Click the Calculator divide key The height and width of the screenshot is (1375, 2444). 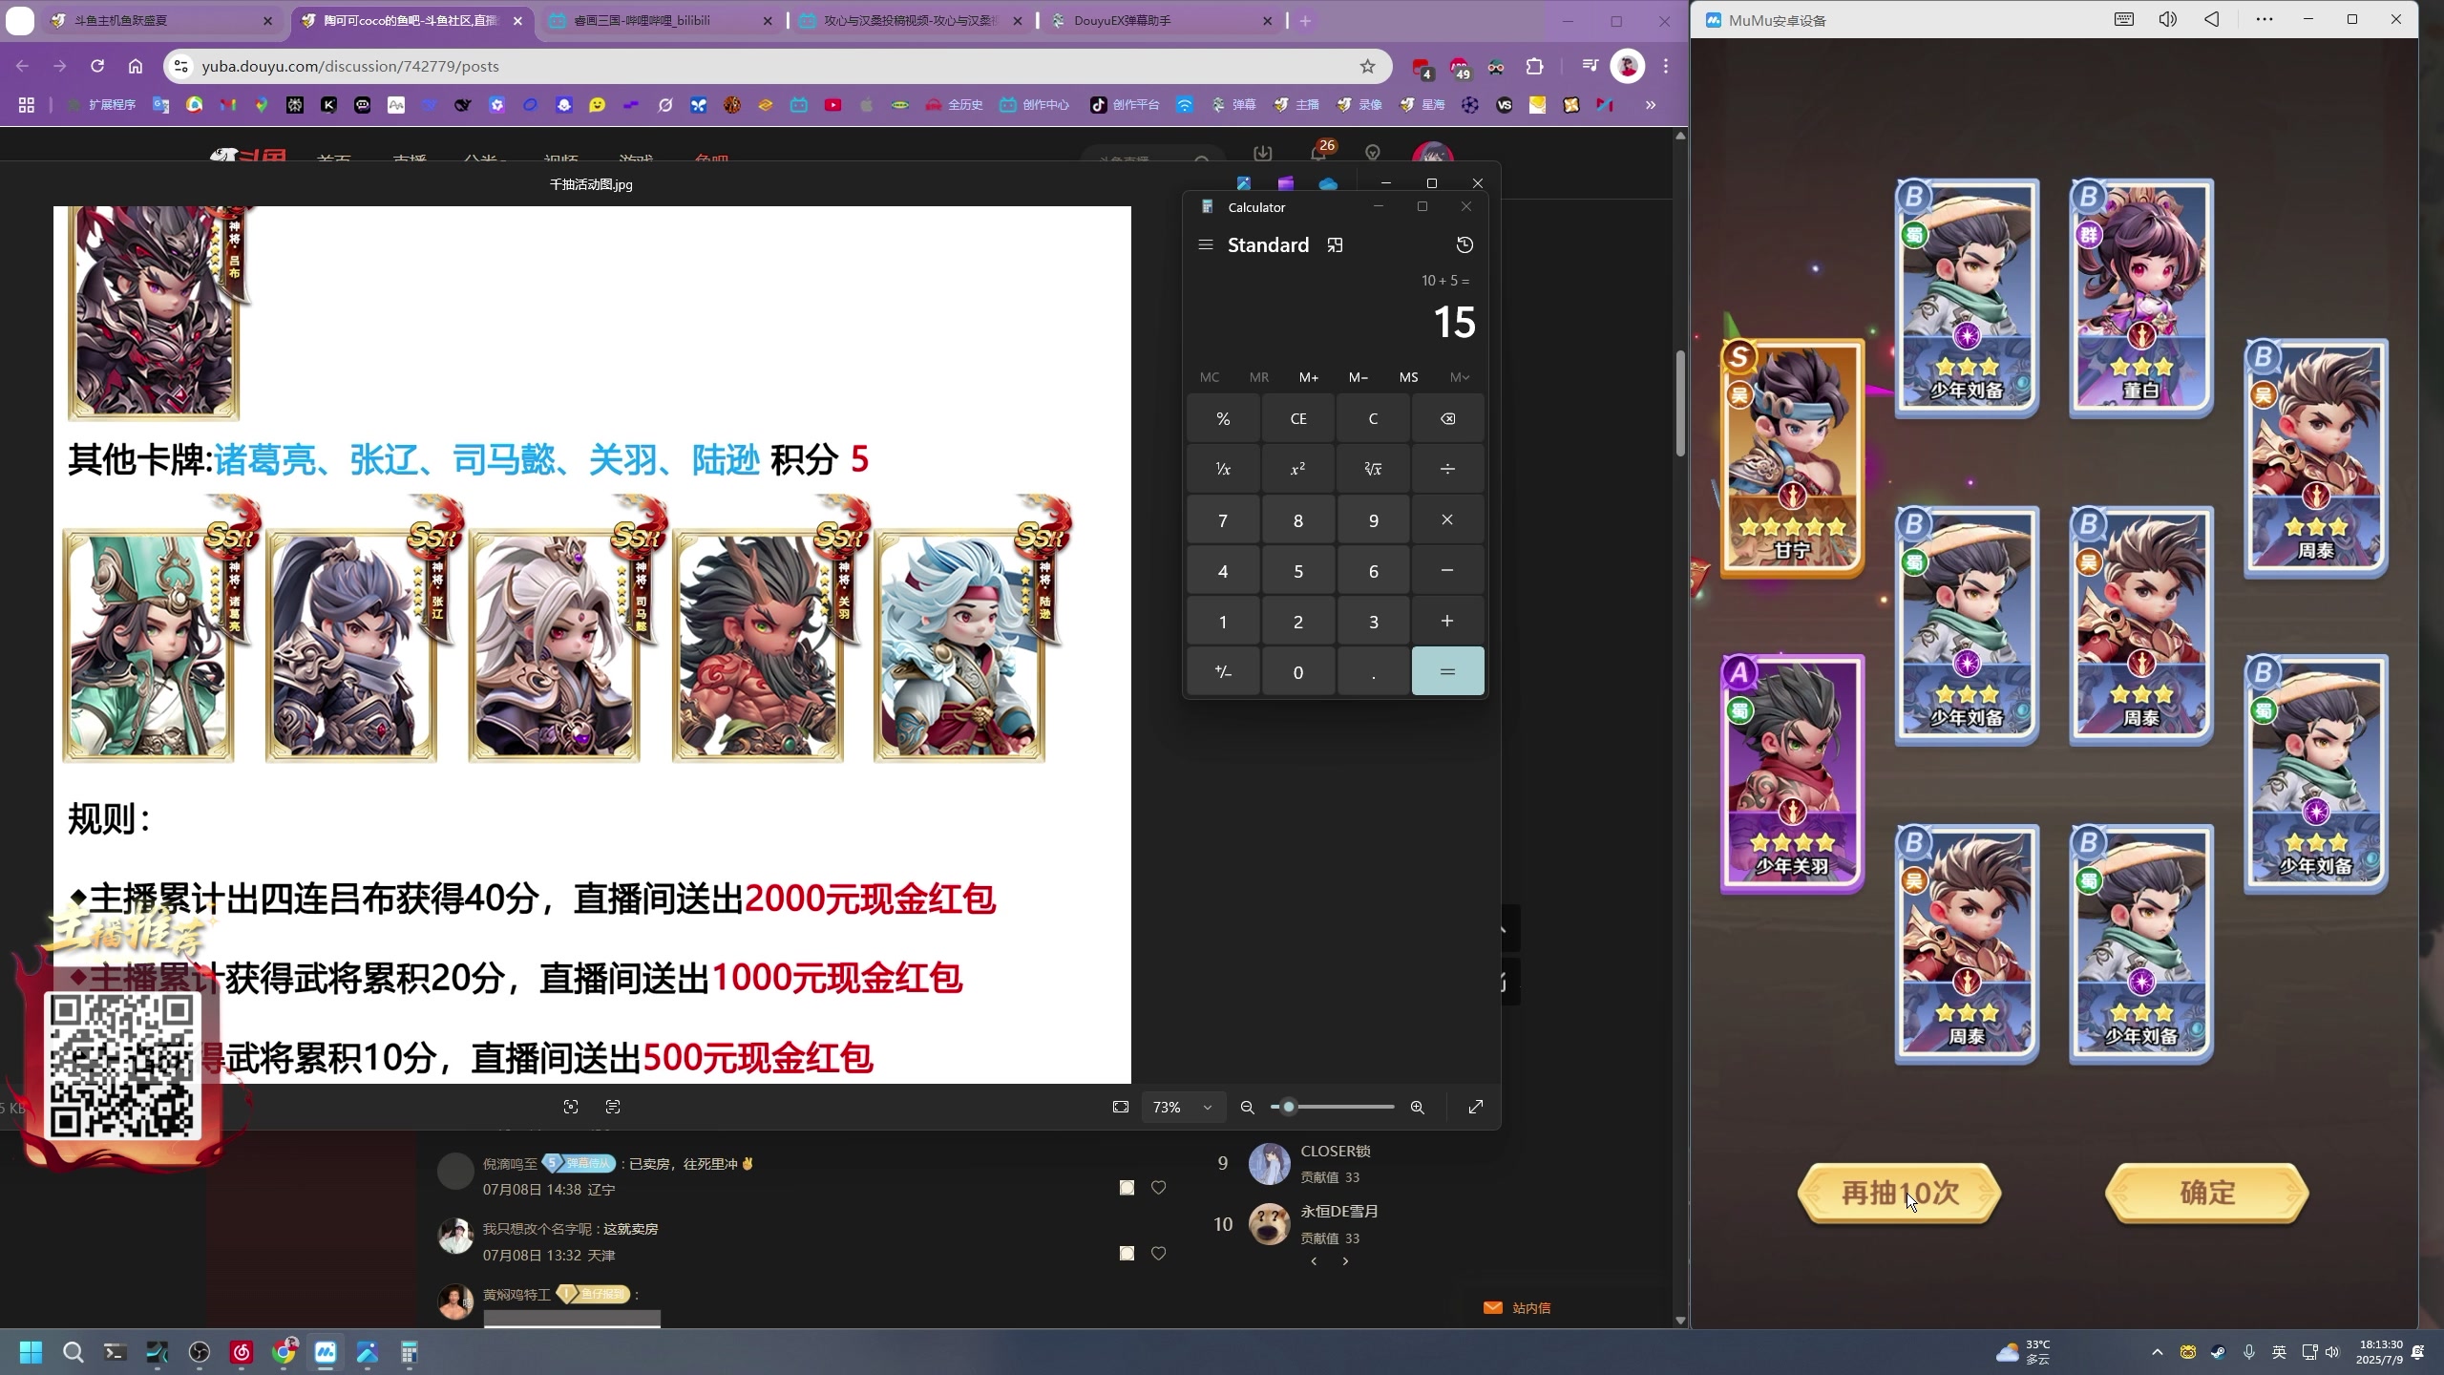pos(1447,469)
